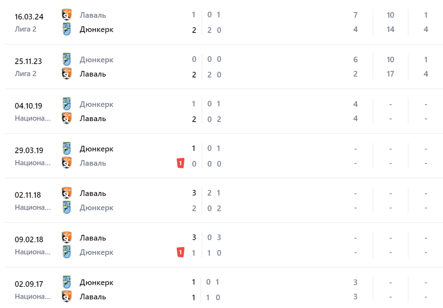443x308 pixels.
Task: Click the Лига 2 label under 16.03.24
Action: point(26,29)
